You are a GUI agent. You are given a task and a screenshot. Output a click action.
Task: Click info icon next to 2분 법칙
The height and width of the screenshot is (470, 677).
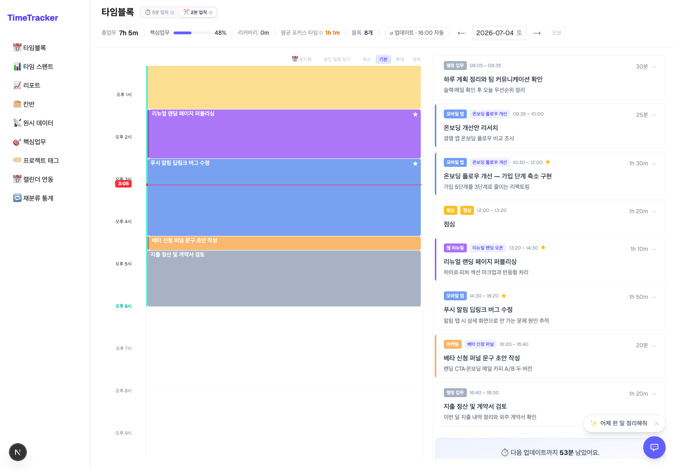click(211, 13)
